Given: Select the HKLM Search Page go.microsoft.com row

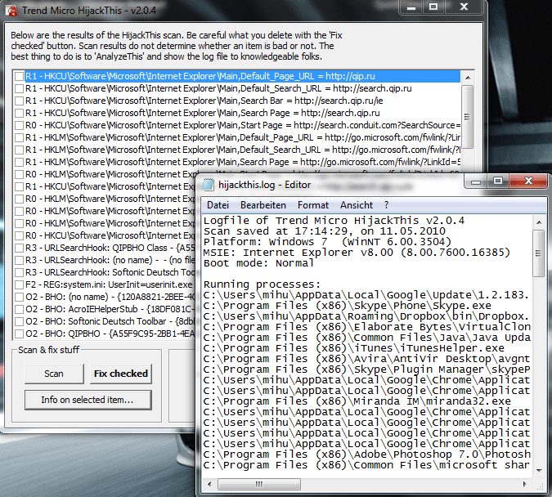Looking at the screenshot, I should click(243, 163).
